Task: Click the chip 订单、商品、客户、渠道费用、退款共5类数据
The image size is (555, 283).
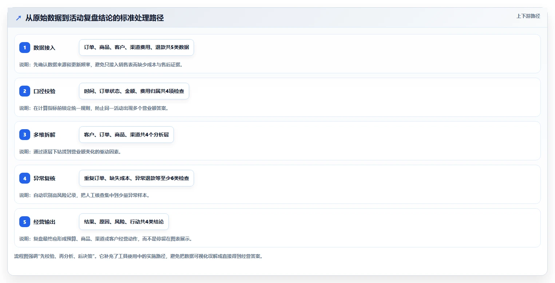Action: click(x=136, y=48)
